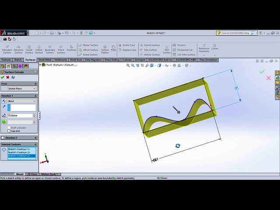Collapse the From section
The height and width of the screenshot is (210, 280).
(35, 84)
